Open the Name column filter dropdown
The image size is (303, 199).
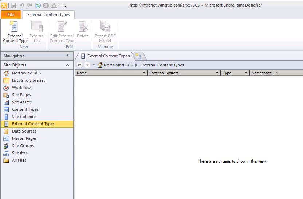[144, 73]
